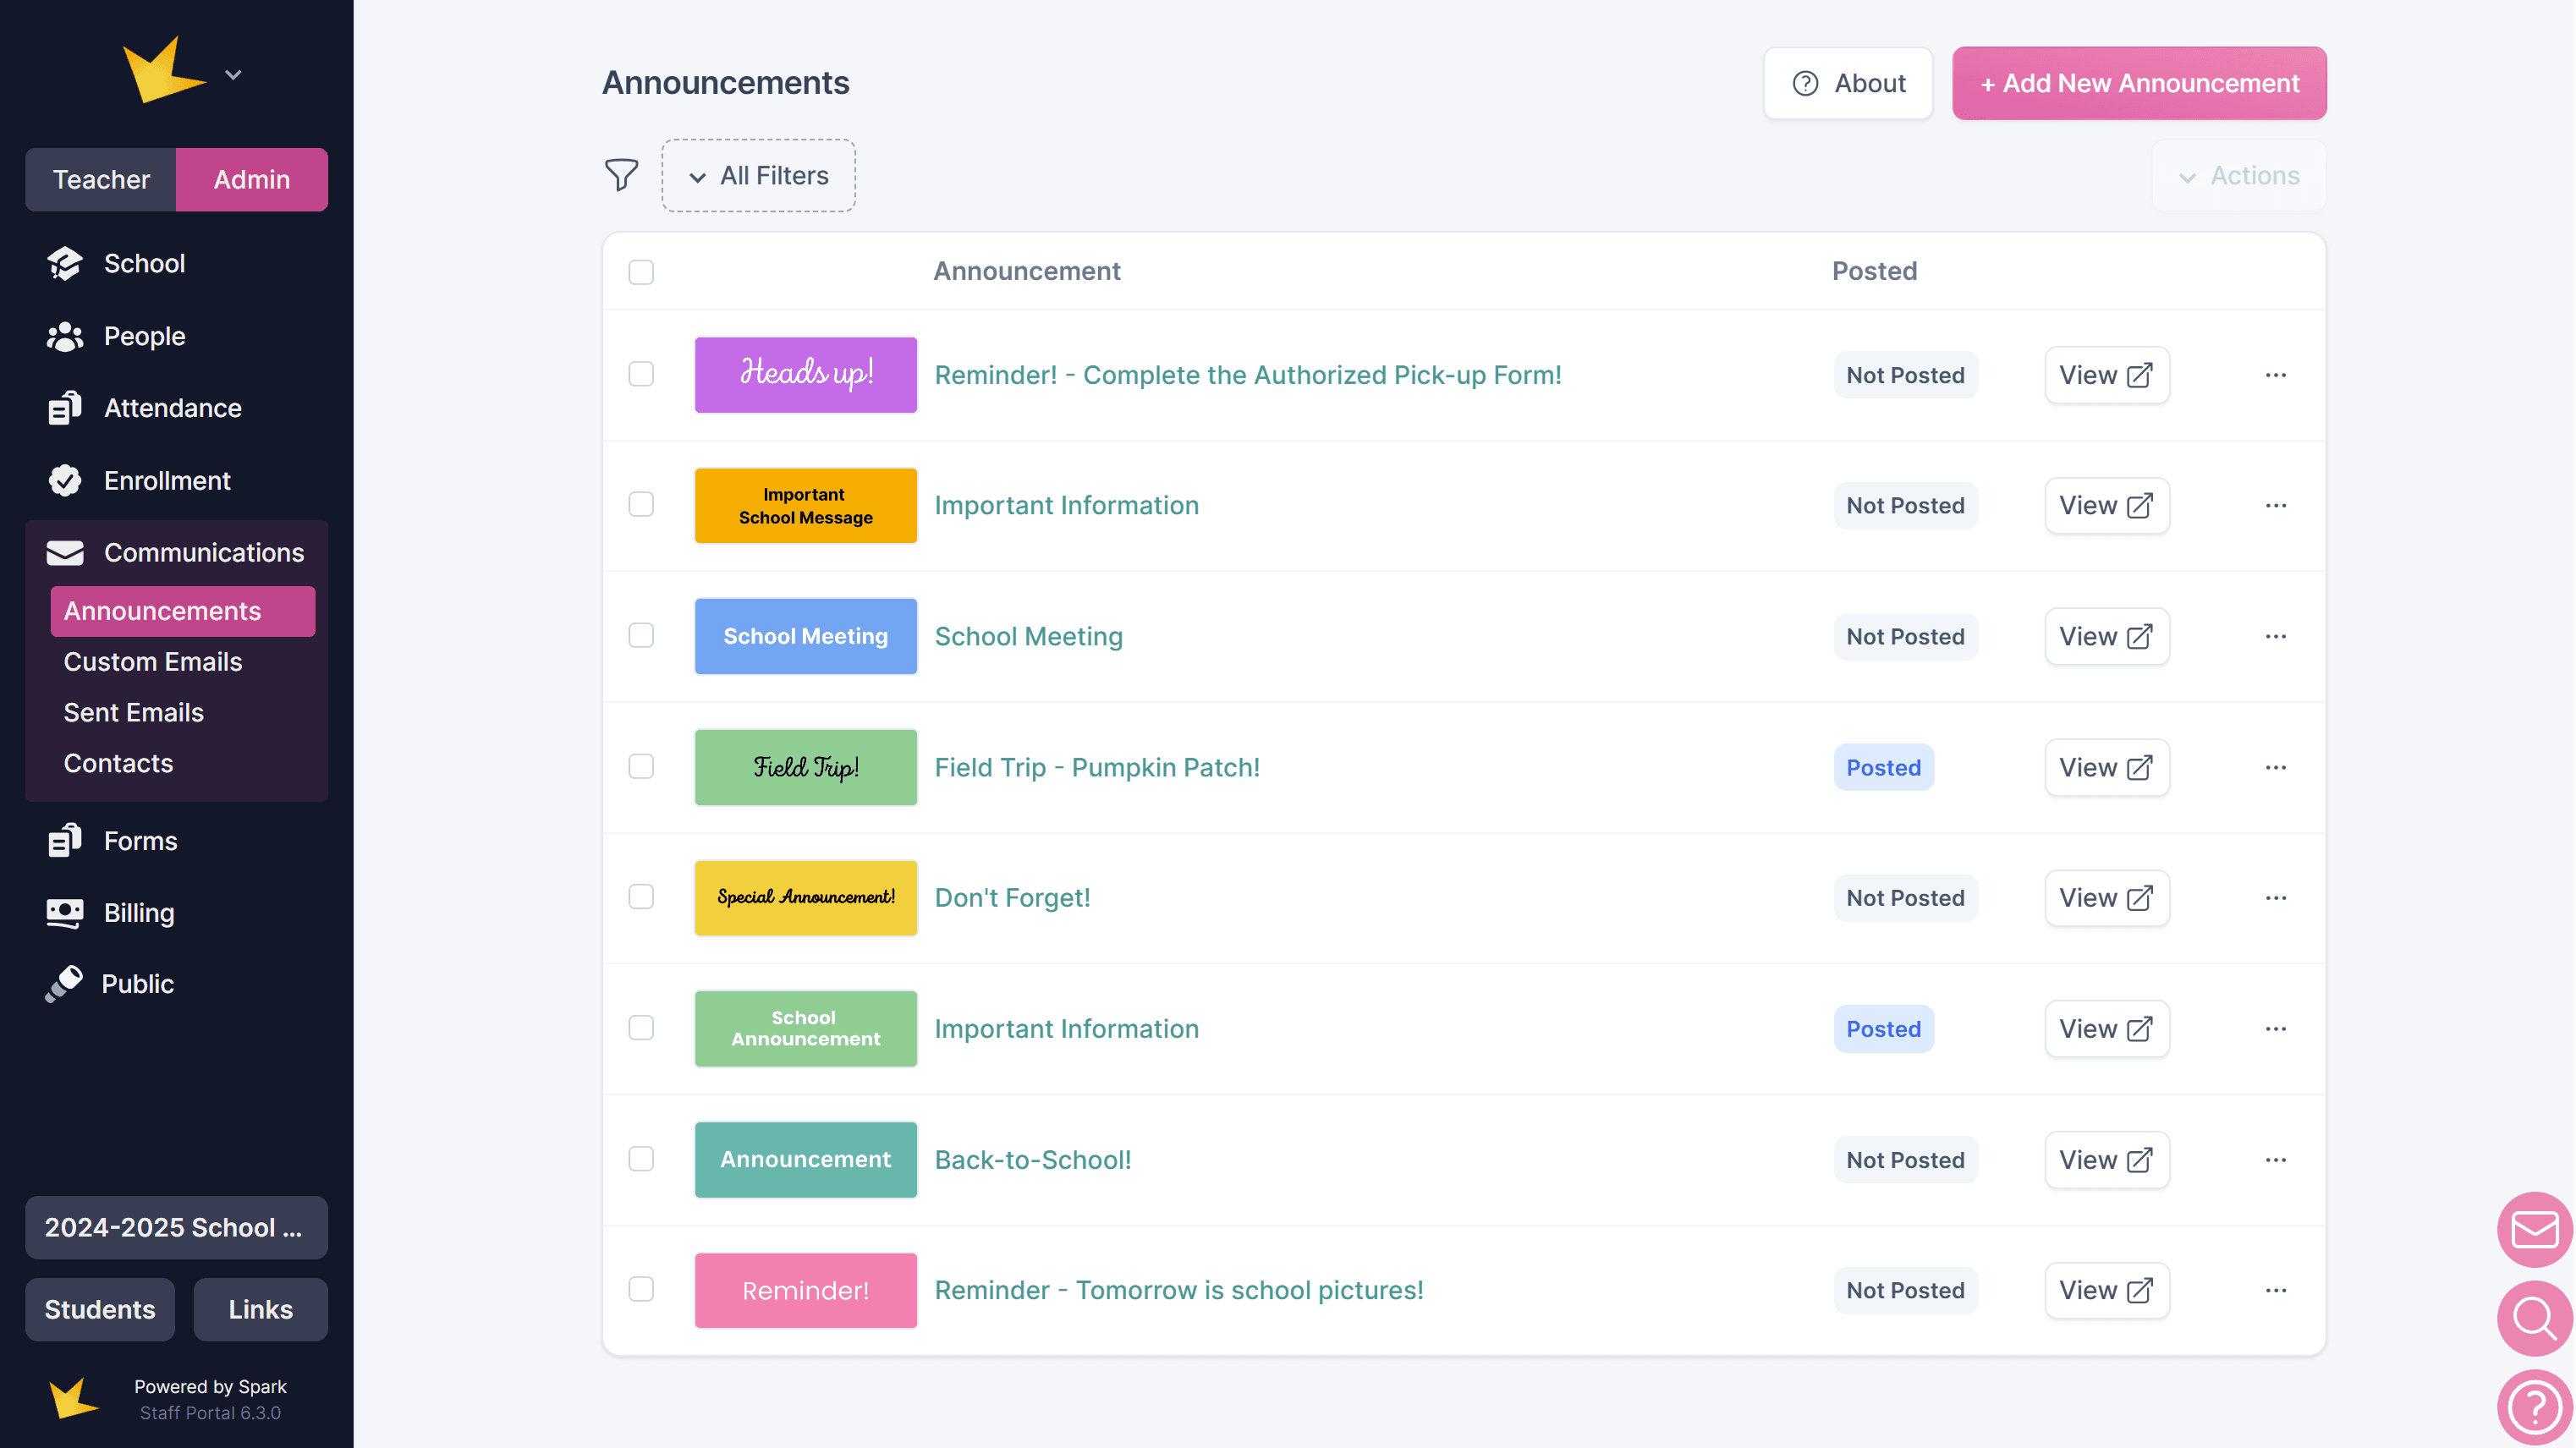Open the floating help question icon

(2534, 1407)
